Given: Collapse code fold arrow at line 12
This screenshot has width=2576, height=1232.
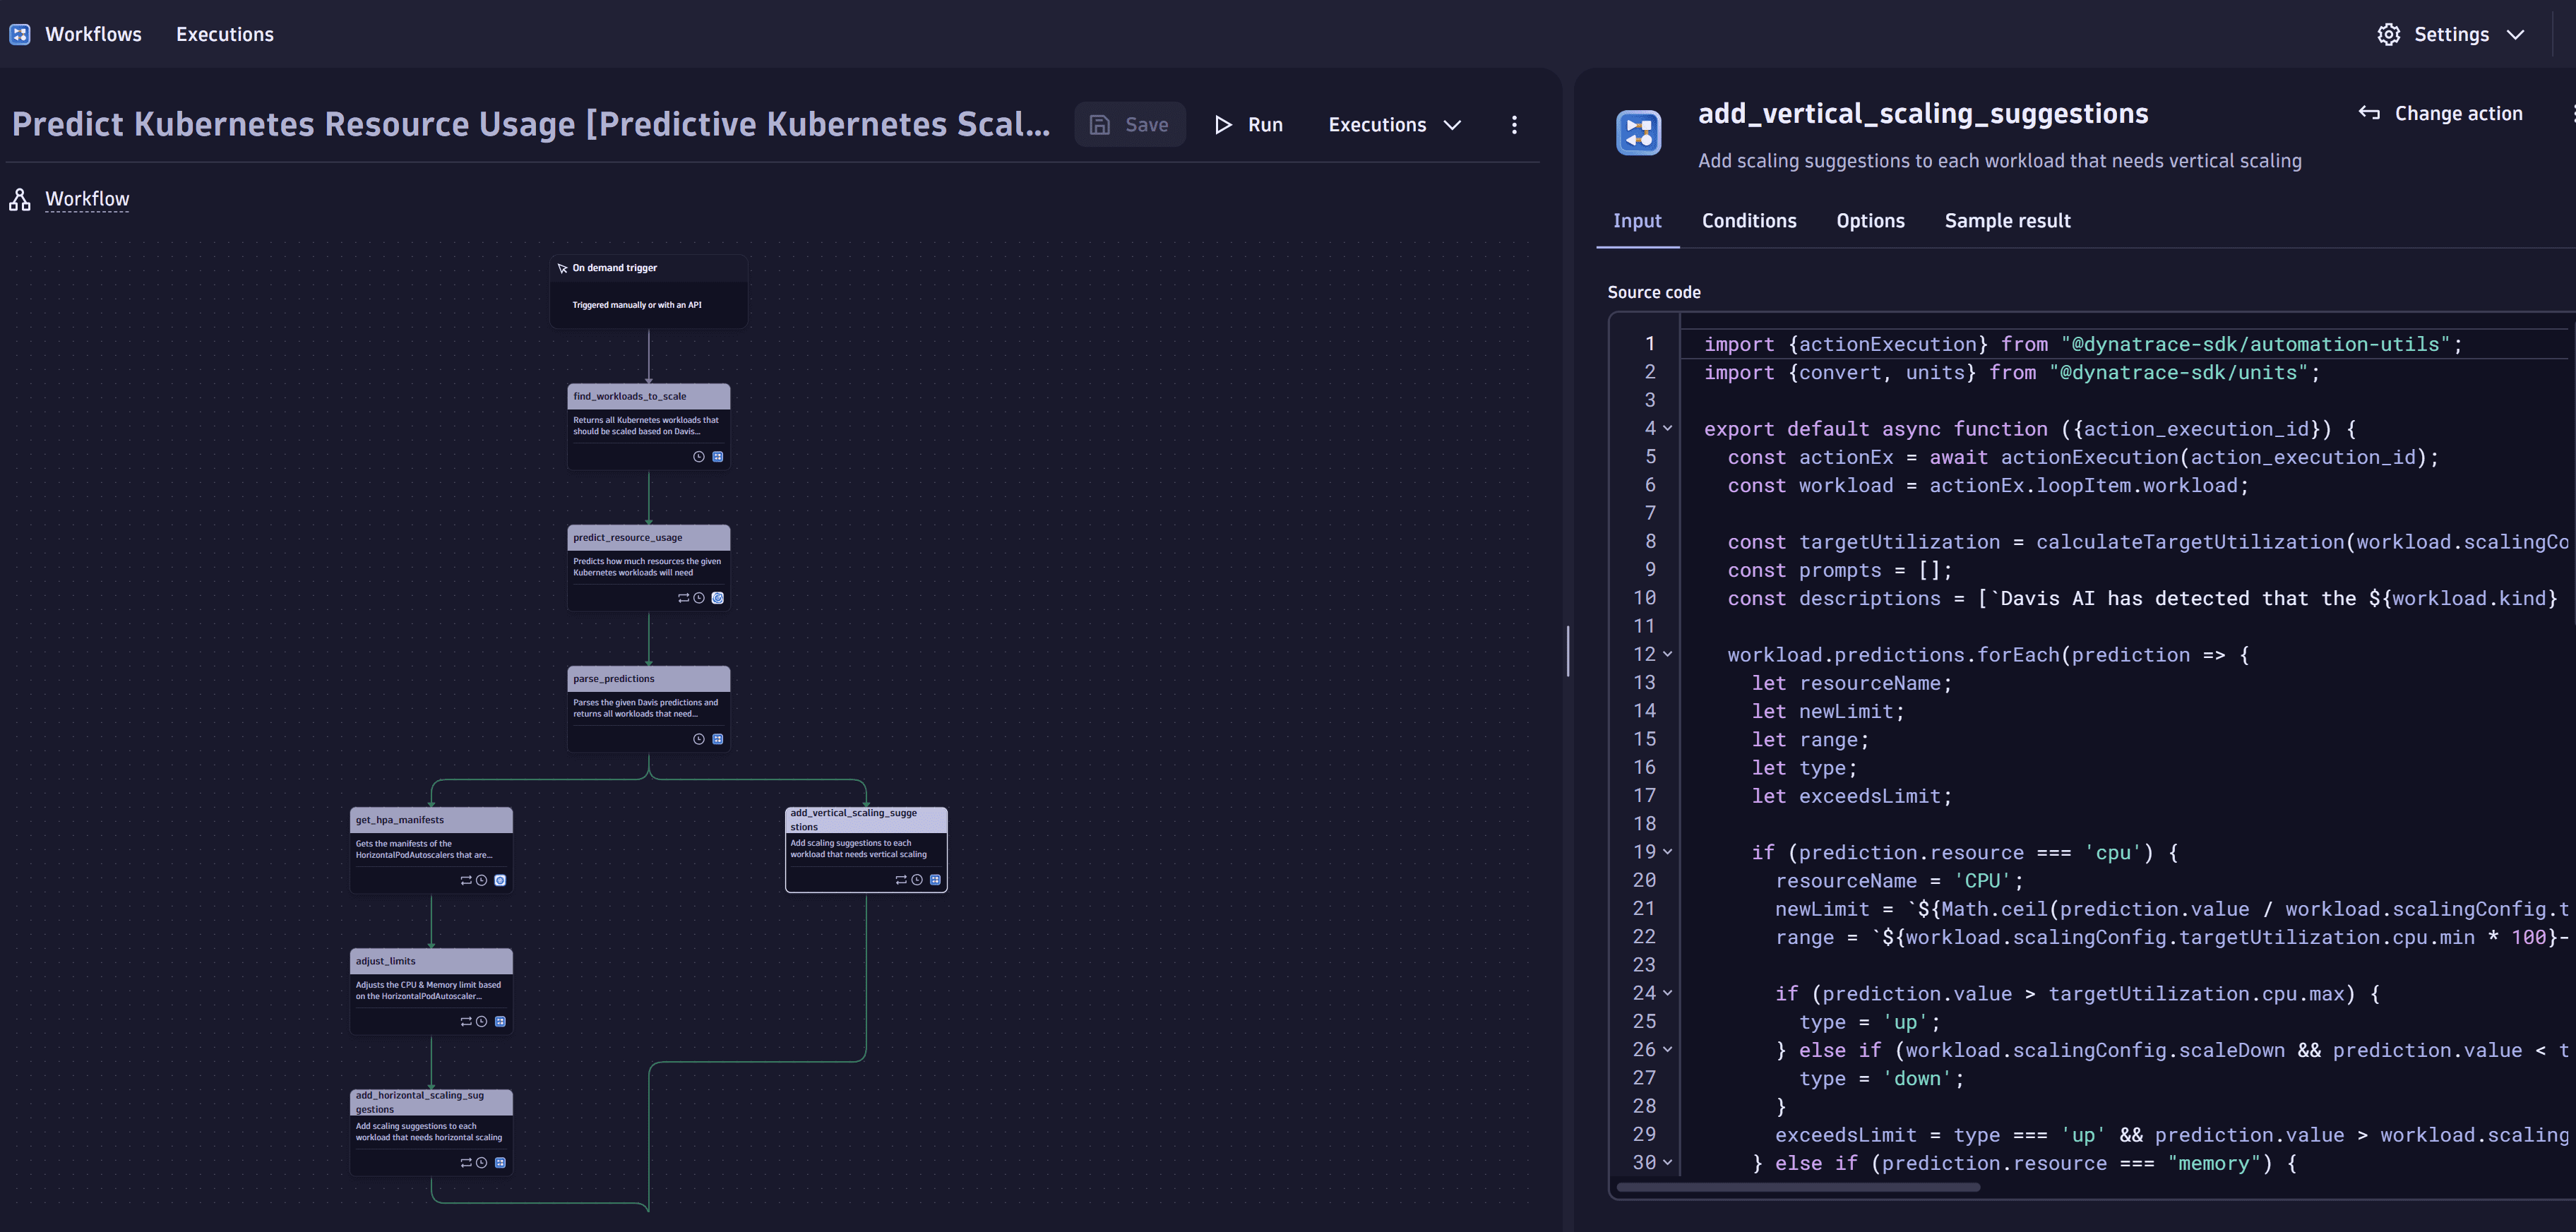Looking at the screenshot, I should [1667, 654].
